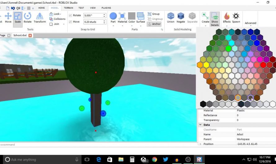Choose the Rotate tool

(x=28, y=18)
